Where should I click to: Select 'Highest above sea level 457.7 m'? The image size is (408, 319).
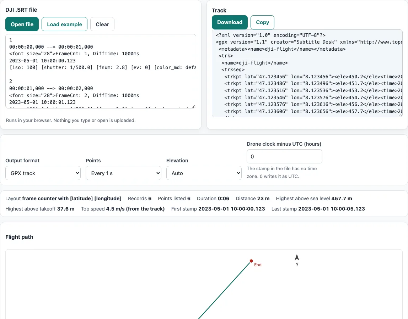tap(314, 198)
